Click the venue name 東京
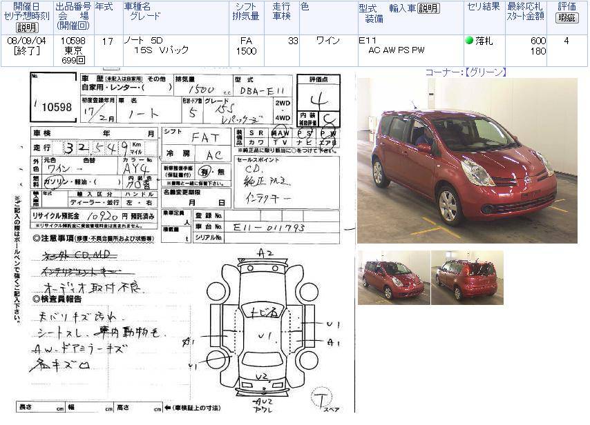The image size is (590, 425). pyautogui.click(x=73, y=50)
